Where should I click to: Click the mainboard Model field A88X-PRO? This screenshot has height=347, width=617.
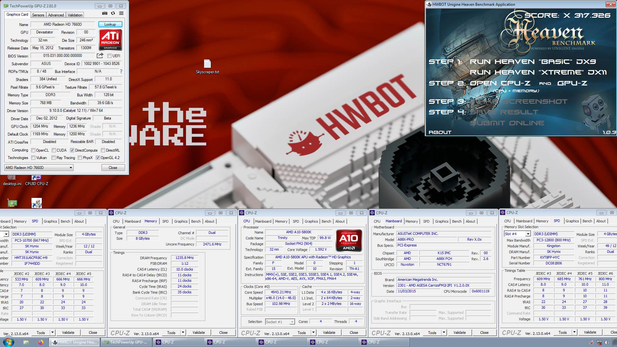[x=426, y=240]
